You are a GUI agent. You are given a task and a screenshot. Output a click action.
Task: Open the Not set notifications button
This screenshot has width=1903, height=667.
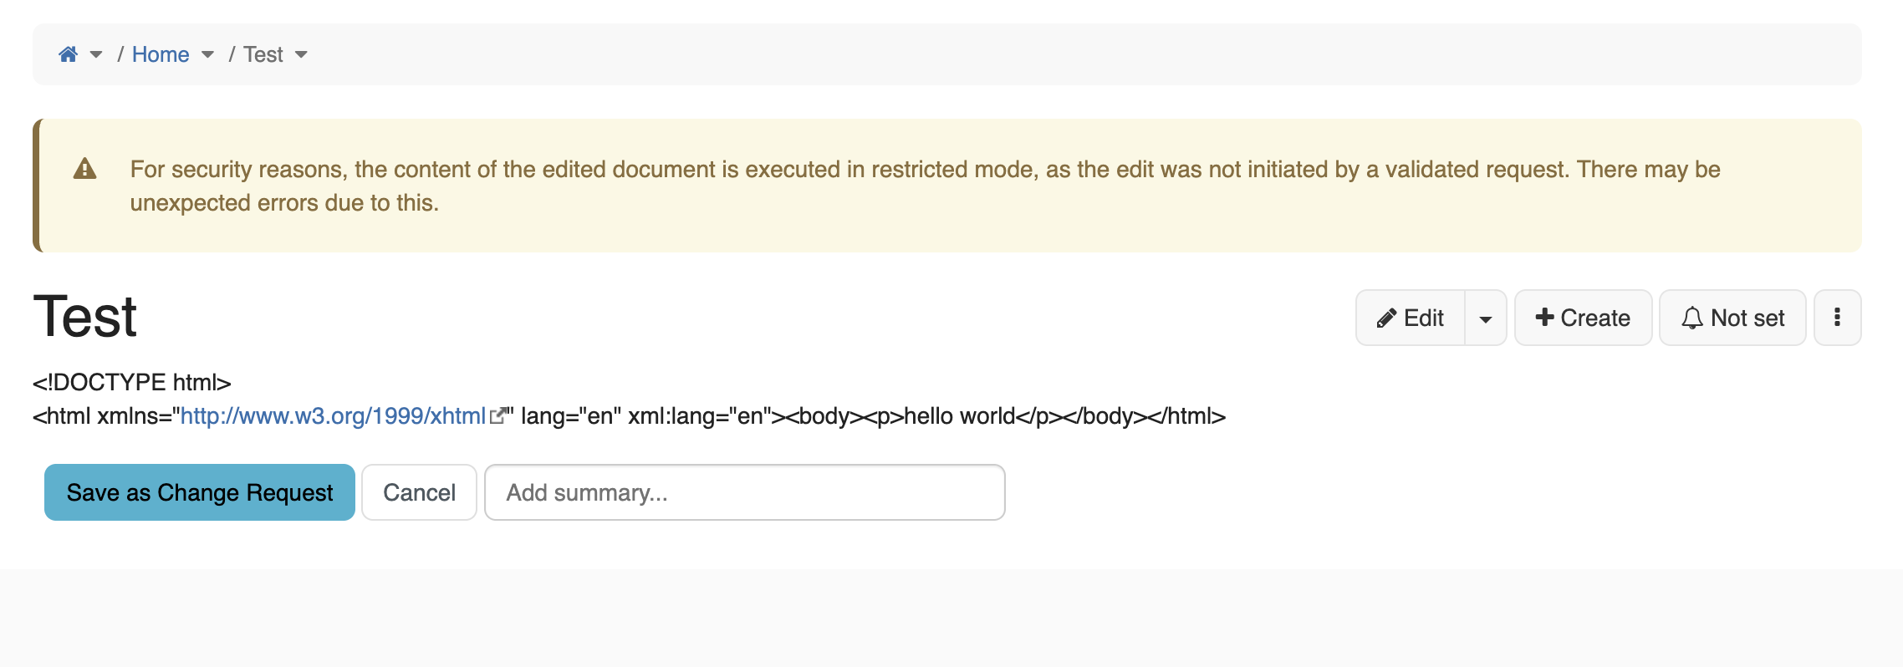[x=1732, y=318]
